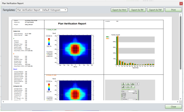The width and height of the screenshot is (184, 112).
Task: Click the 'Search Distance' label
Action: coord(19,81)
